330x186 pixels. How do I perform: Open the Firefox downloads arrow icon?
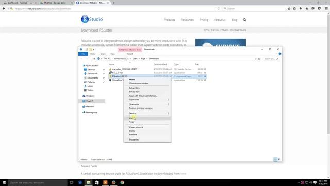click(301, 8)
